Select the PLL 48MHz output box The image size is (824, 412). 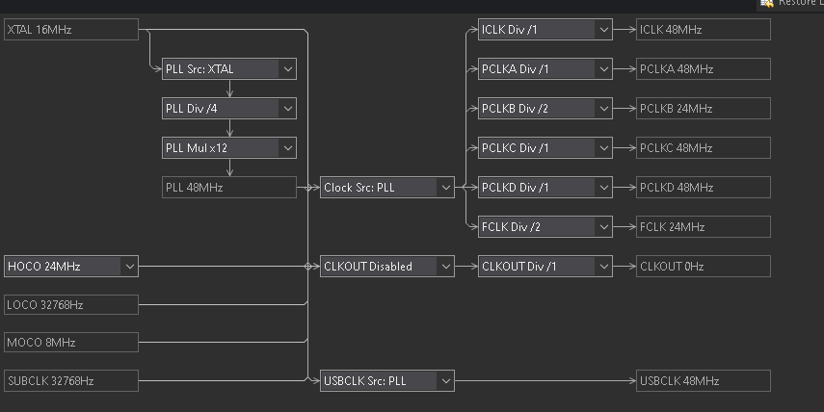228,188
